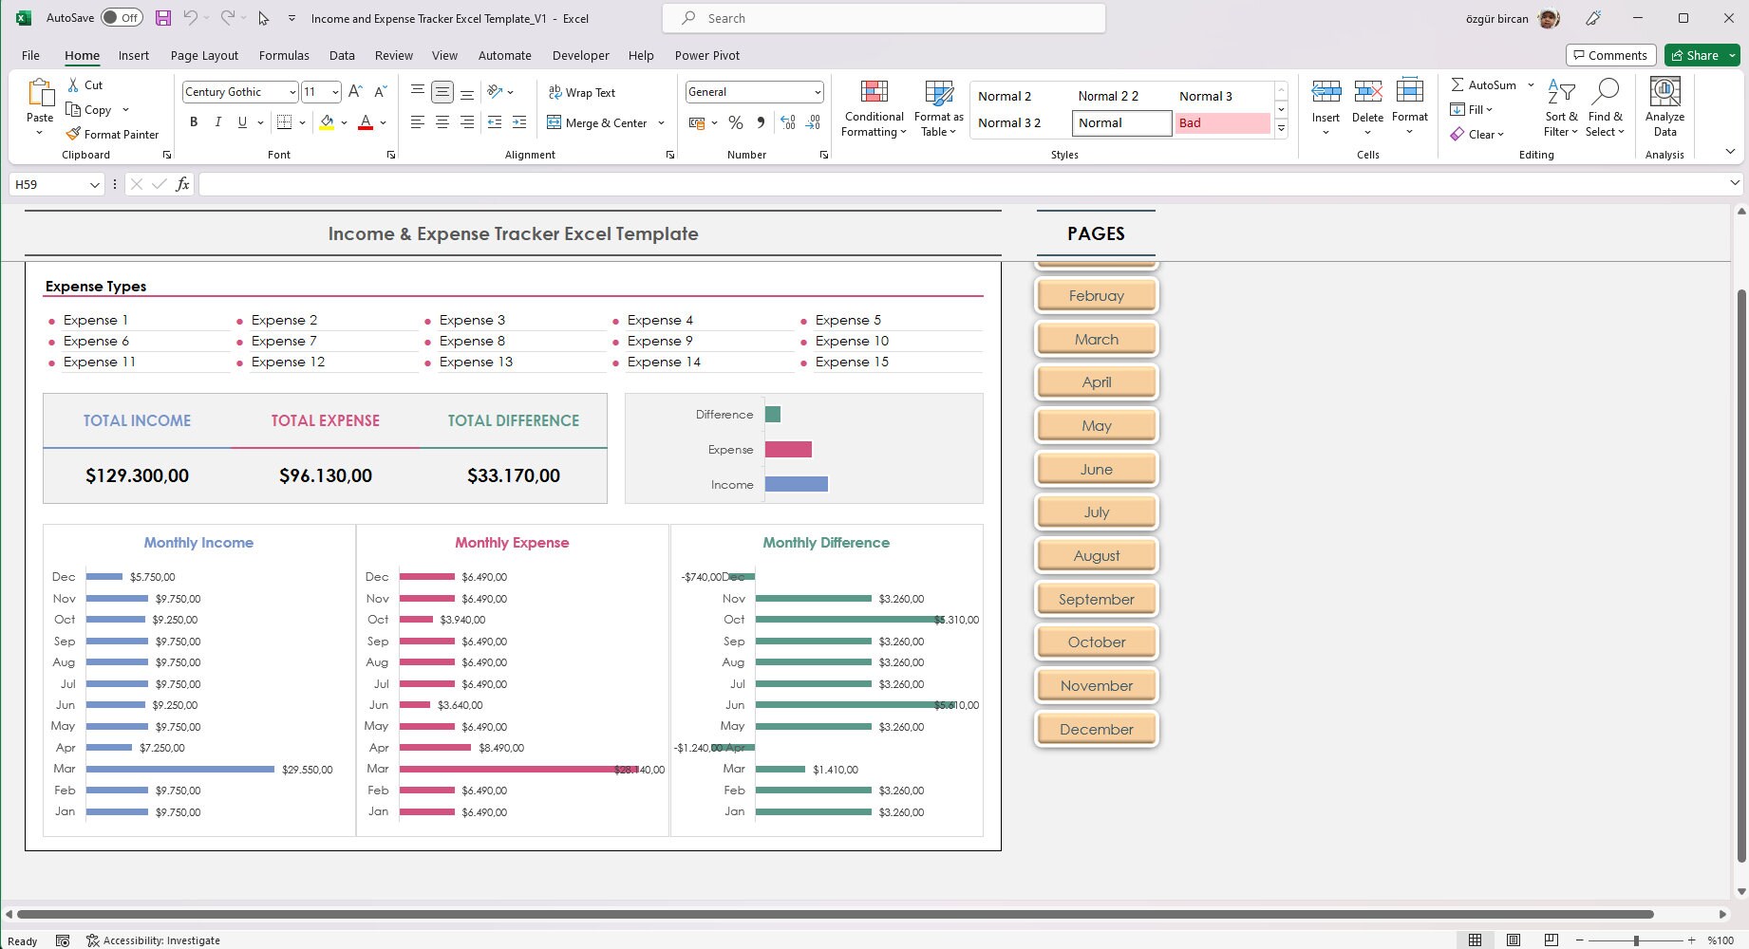Click the Save icon in title bar

(x=163, y=18)
